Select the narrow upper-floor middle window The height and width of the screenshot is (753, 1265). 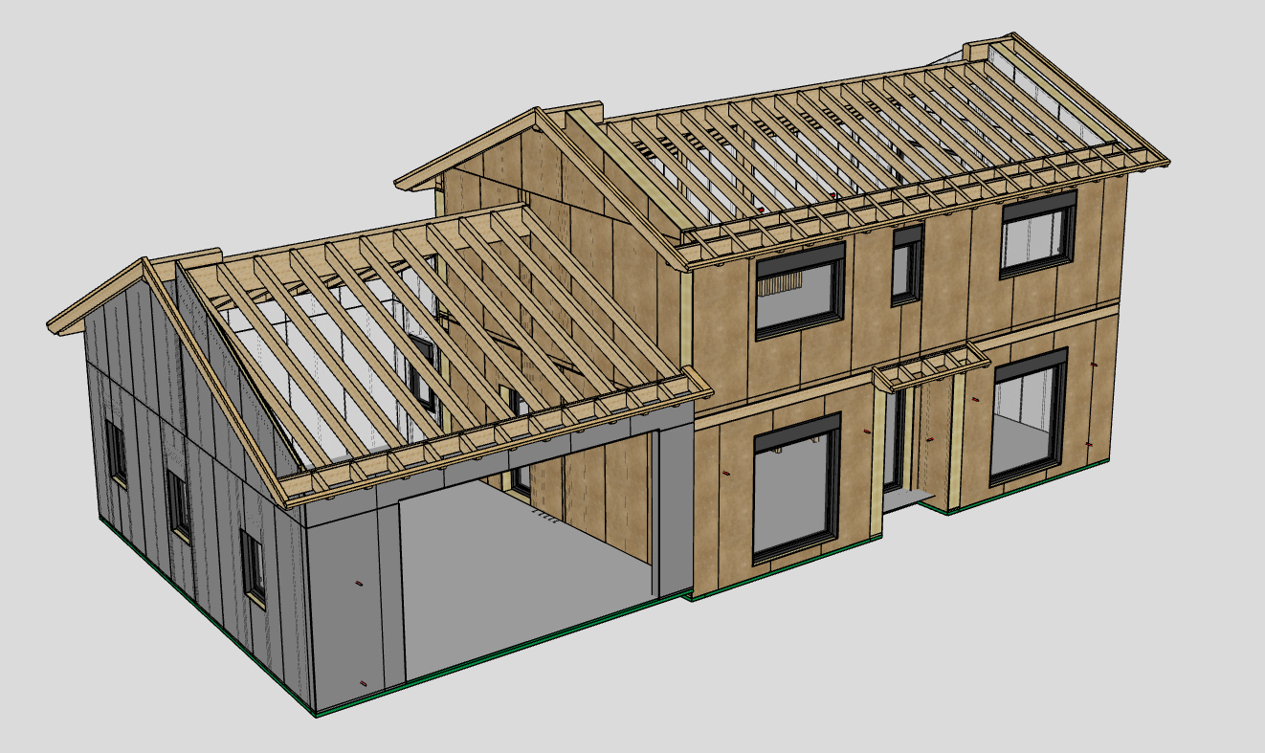pyautogui.click(x=907, y=265)
